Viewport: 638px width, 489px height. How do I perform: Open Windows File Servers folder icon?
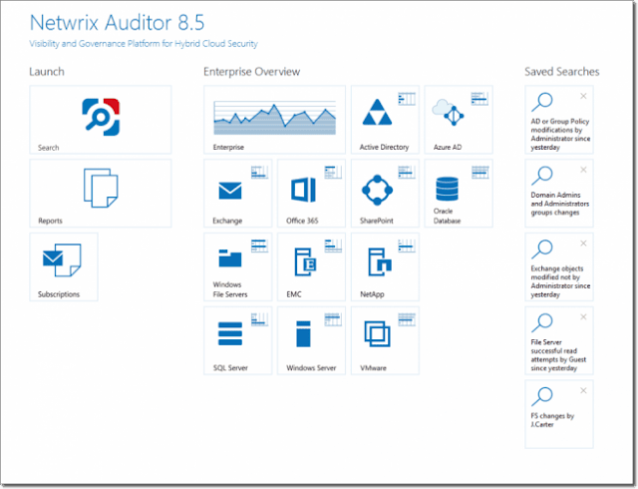230,257
